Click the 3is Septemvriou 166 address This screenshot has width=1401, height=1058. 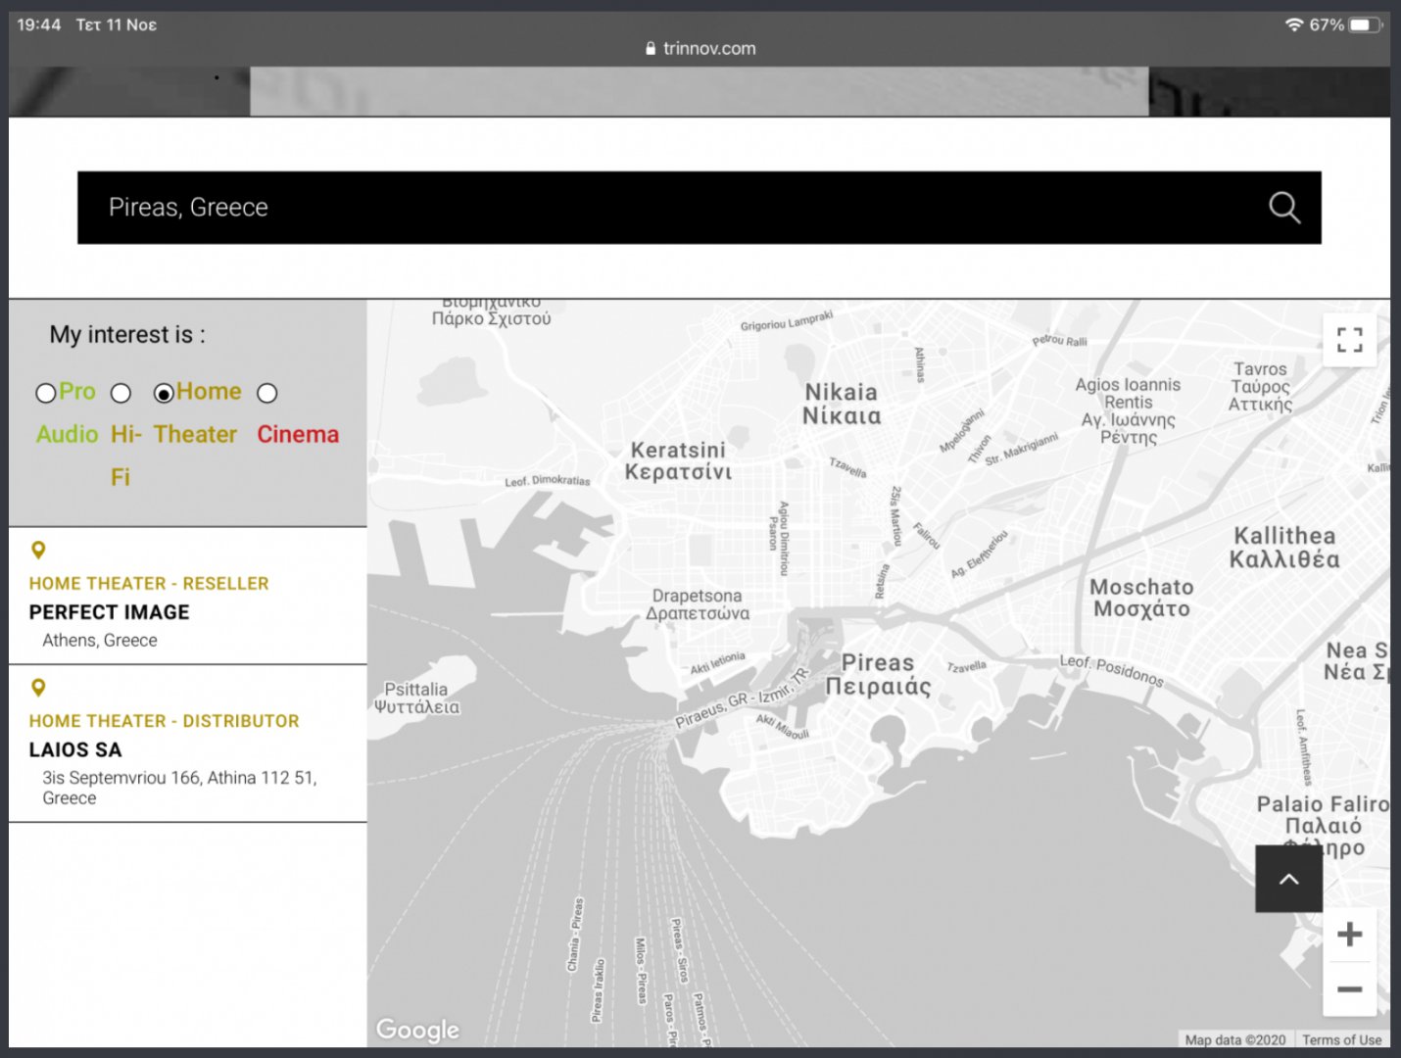pyautogui.click(x=179, y=788)
